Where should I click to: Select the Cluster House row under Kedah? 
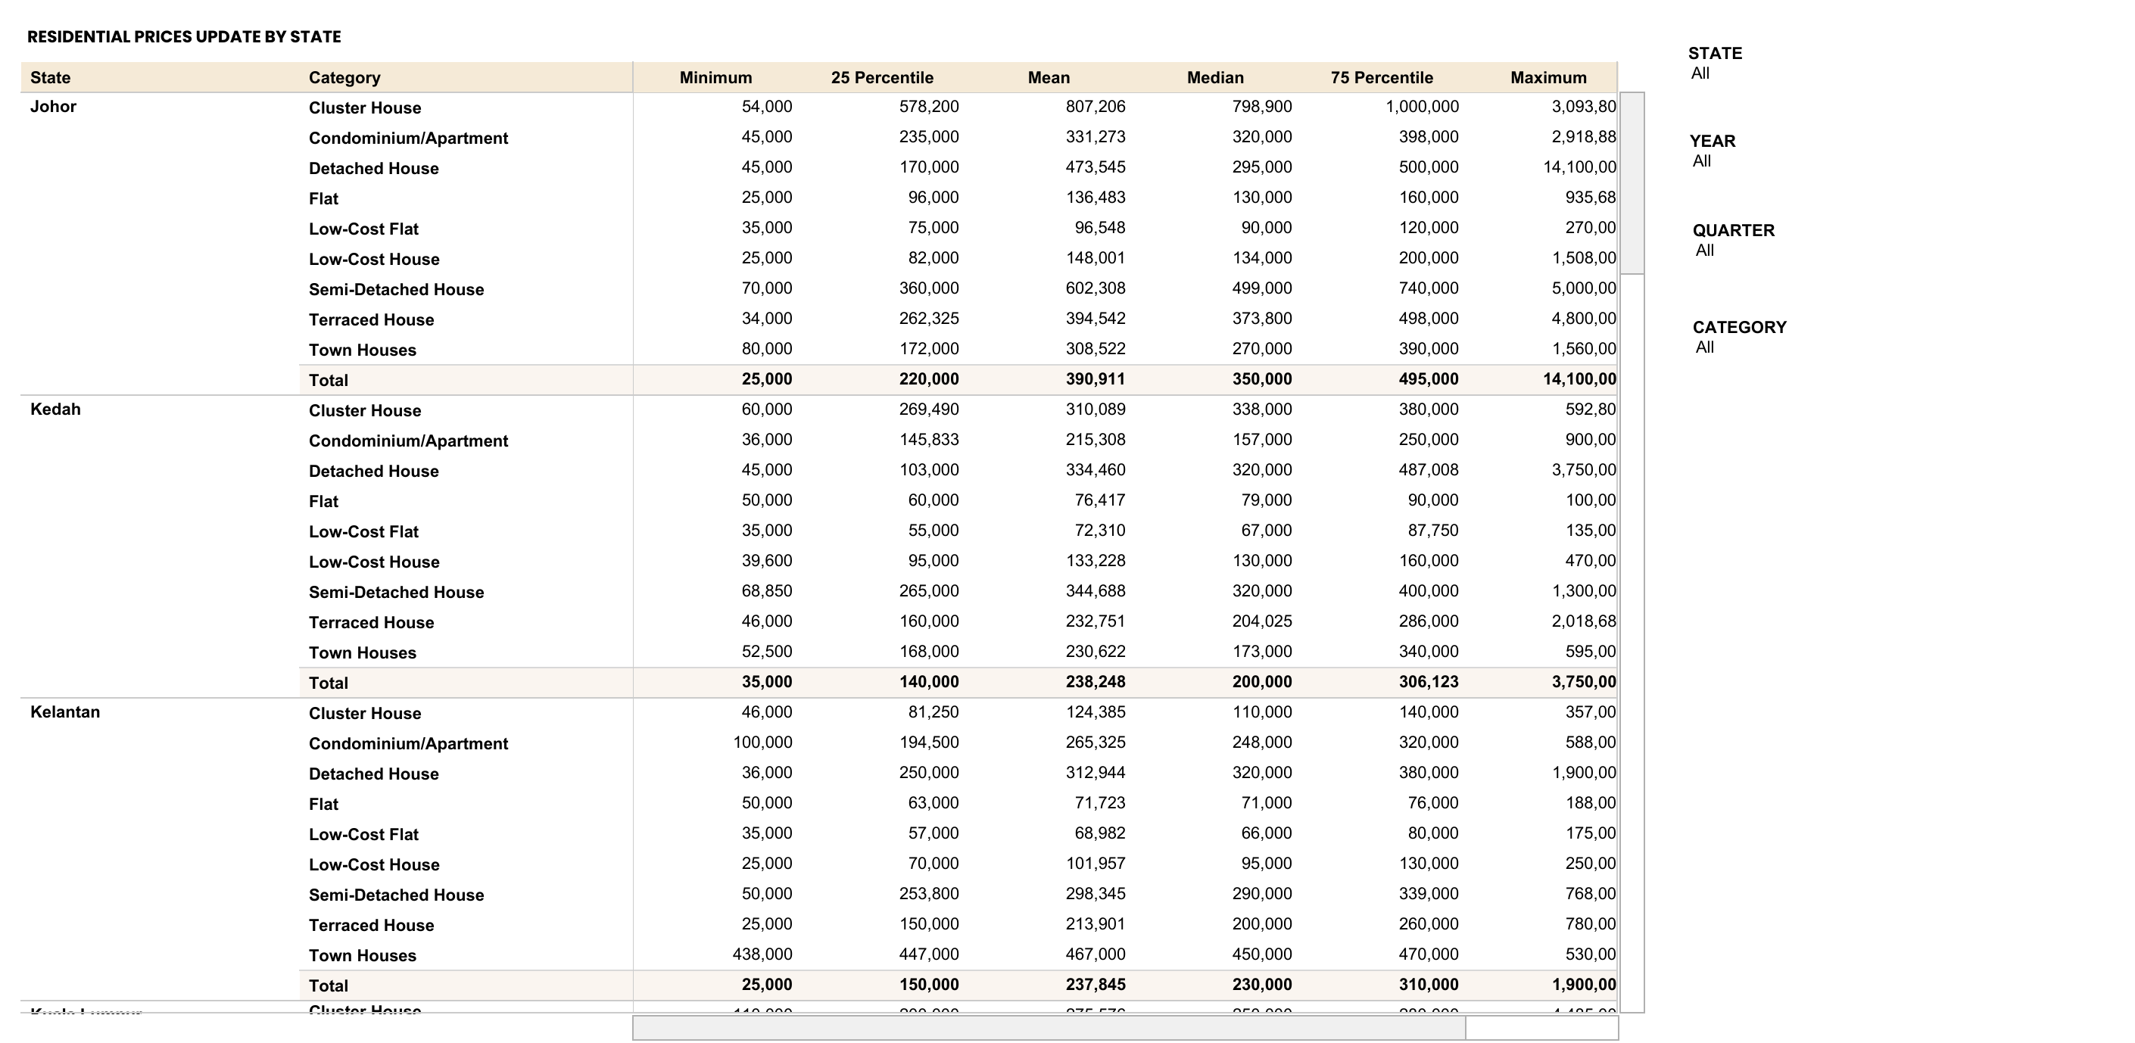coord(365,410)
